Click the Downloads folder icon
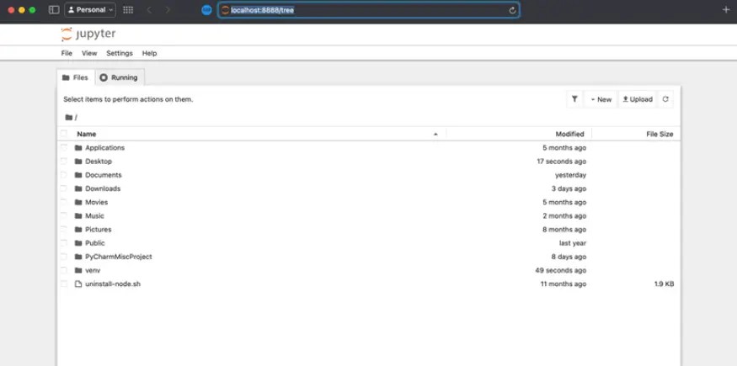The width and height of the screenshot is (737, 366). (x=78, y=188)
